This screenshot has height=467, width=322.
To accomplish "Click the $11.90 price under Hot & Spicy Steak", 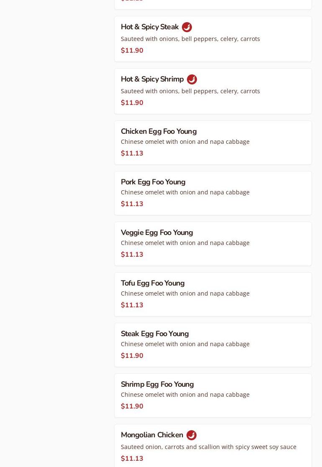I will coord(132,51).
